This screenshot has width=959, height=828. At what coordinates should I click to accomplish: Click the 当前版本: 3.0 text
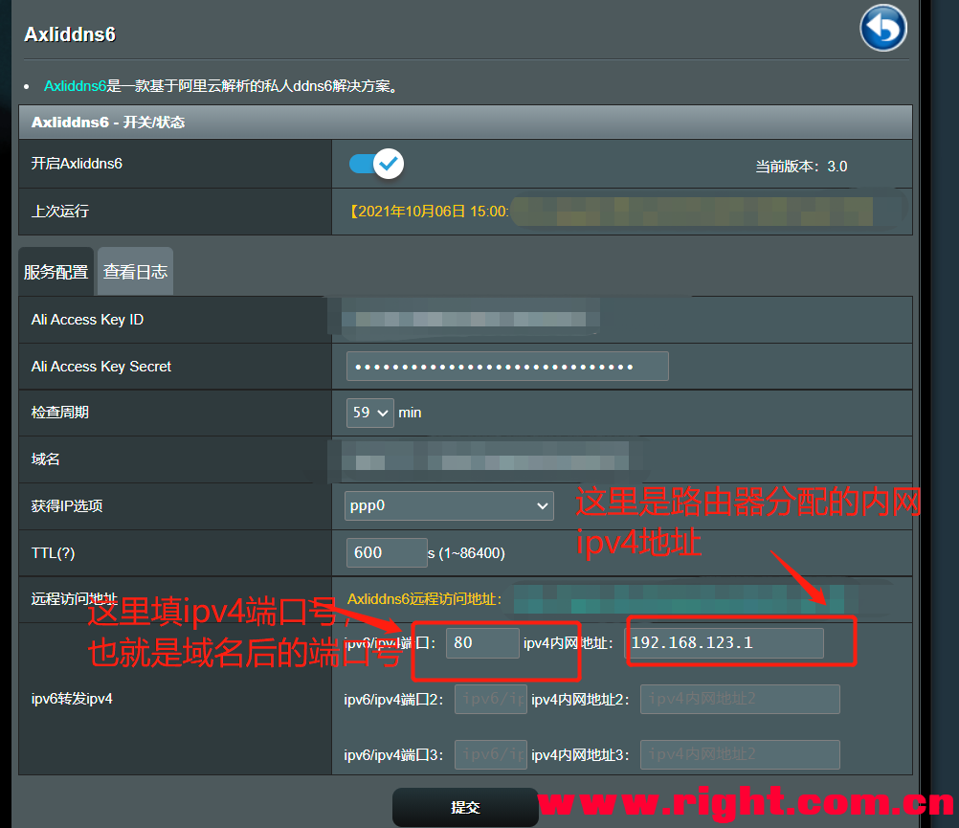pyautogui.click(x=801, y=167)
